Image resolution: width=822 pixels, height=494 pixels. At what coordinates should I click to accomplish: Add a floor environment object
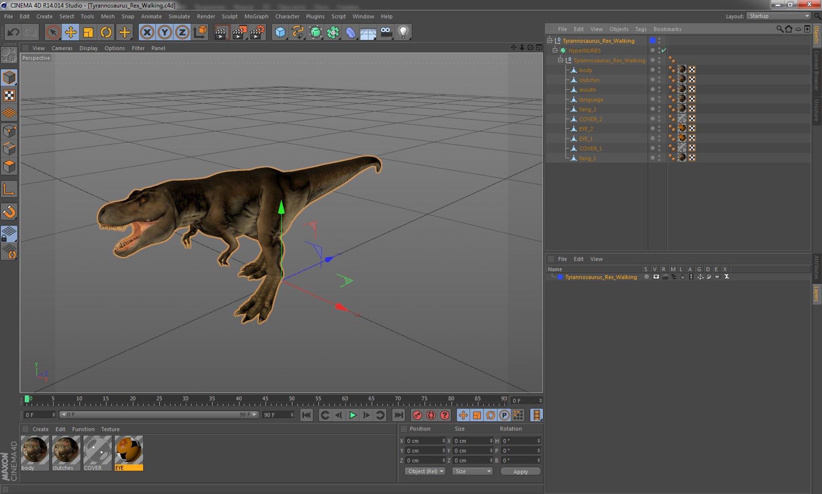[x=368, y=32]
